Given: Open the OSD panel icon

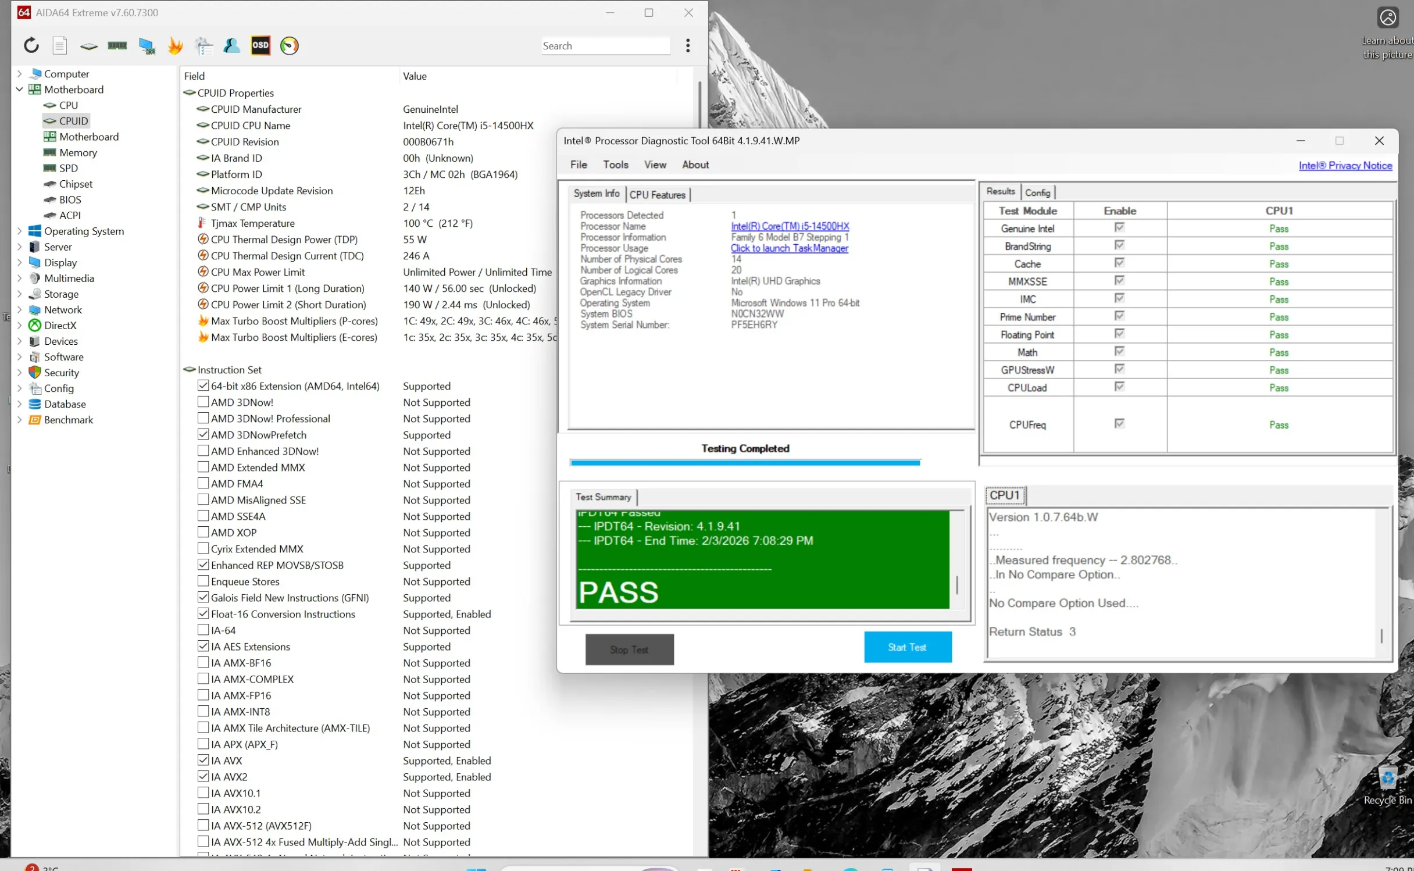Looking at the screenshot, I should 260,45.
